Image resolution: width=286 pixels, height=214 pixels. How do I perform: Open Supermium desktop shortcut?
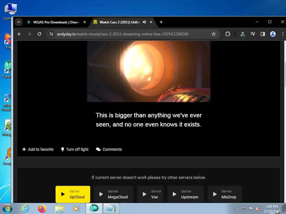tap(7, 69)
